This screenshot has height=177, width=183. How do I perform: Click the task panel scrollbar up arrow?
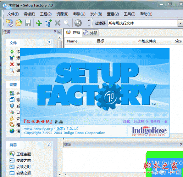tap(60, 38)
